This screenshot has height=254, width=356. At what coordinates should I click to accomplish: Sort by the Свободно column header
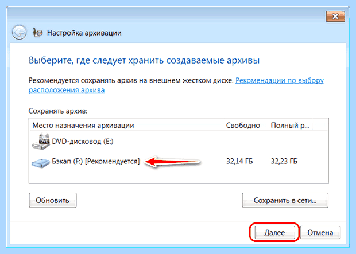243,125
